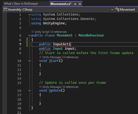This screenshot has height=114, width=138.
Task: Open the Assembly-CSharp project dropdown
Action: point(112,10)
